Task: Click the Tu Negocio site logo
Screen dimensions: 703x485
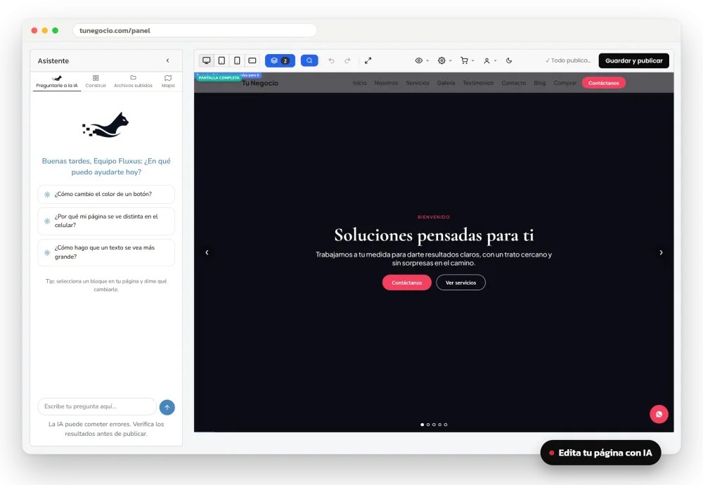Action: tap(260, 84)
